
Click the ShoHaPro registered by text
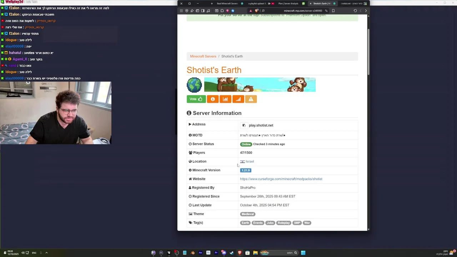click(x=248, y=188)
